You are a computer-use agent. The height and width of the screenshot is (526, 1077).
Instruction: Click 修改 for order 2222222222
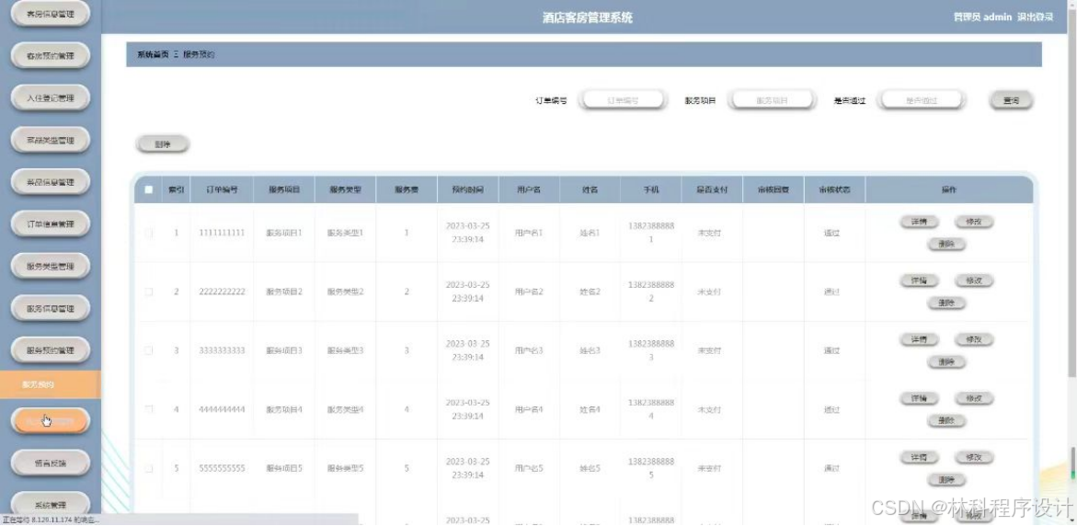pyautogui.click(x=973, y=280)
